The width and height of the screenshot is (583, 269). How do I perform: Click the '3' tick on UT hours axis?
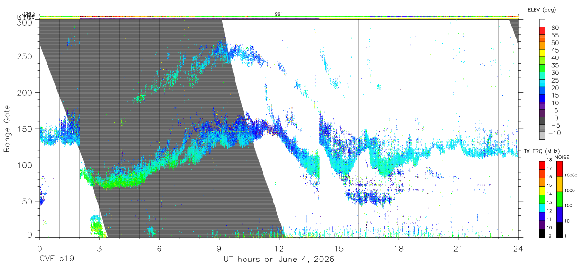[x=99, y=249]
